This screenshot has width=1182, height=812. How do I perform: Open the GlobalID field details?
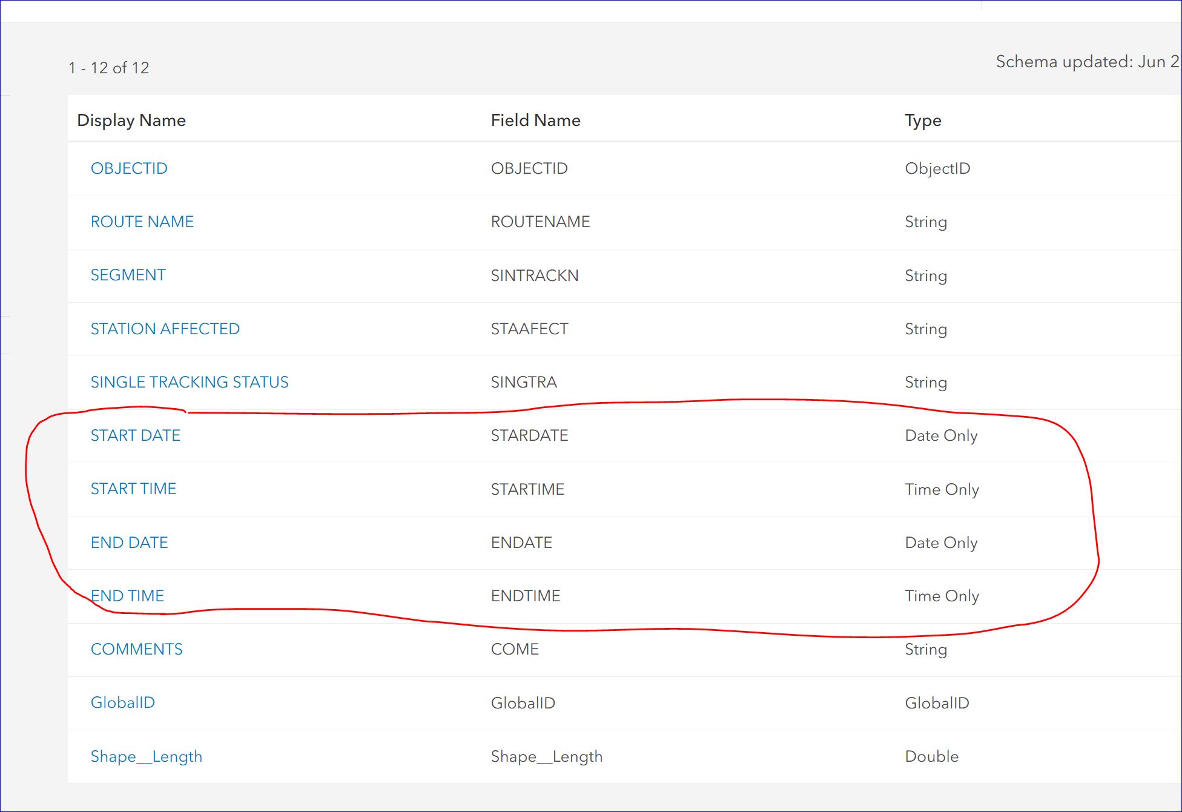tap(122, 702)
